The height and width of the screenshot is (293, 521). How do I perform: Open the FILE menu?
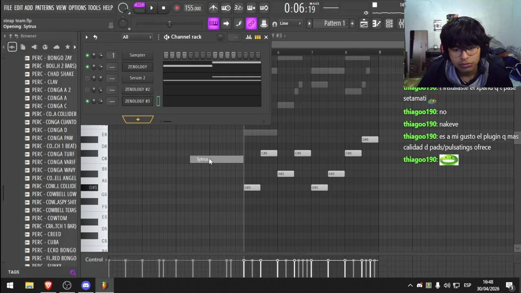tap(8, 8)
